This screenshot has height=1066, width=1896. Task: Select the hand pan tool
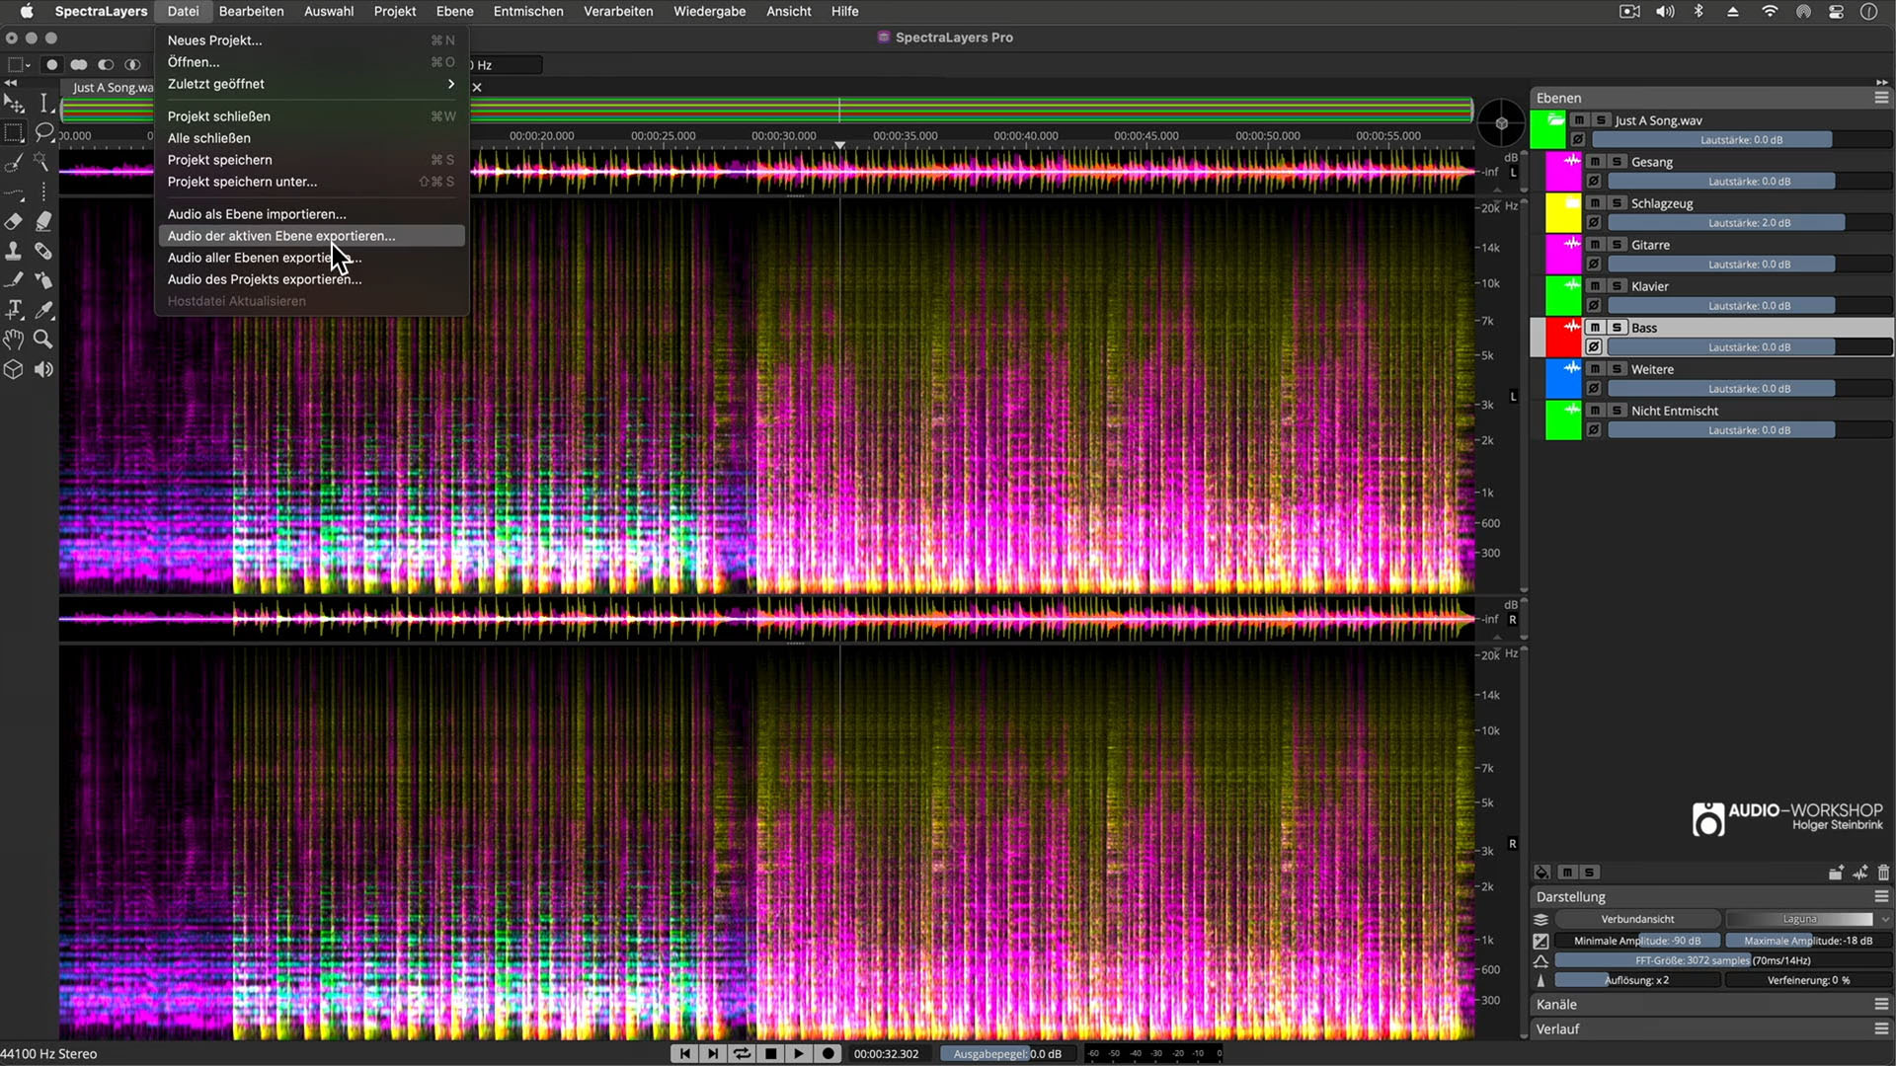14,340
